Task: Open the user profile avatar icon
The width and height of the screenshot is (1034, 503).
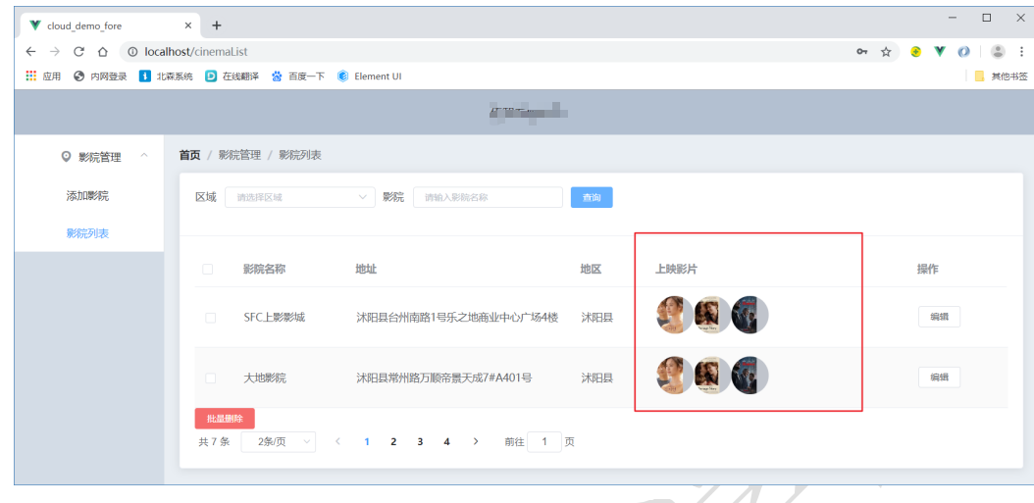Action: click(x=998, y=51)
